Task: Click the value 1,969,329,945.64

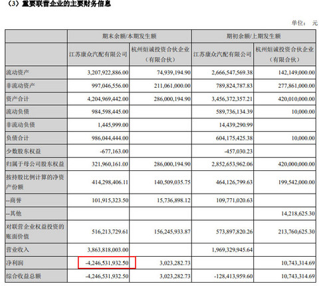Action: point(232,250)
